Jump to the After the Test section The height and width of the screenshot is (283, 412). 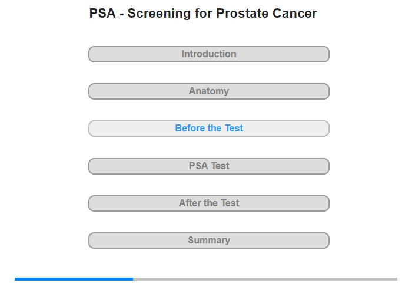[x=209, y=203]
